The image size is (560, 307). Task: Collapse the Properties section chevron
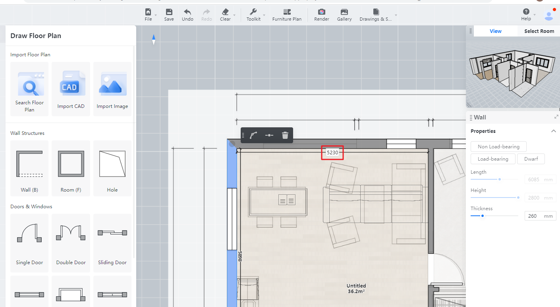(553, 131)
